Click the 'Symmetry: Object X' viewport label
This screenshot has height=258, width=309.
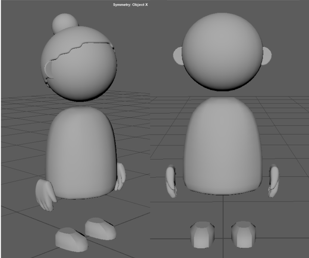pos(130,5)
